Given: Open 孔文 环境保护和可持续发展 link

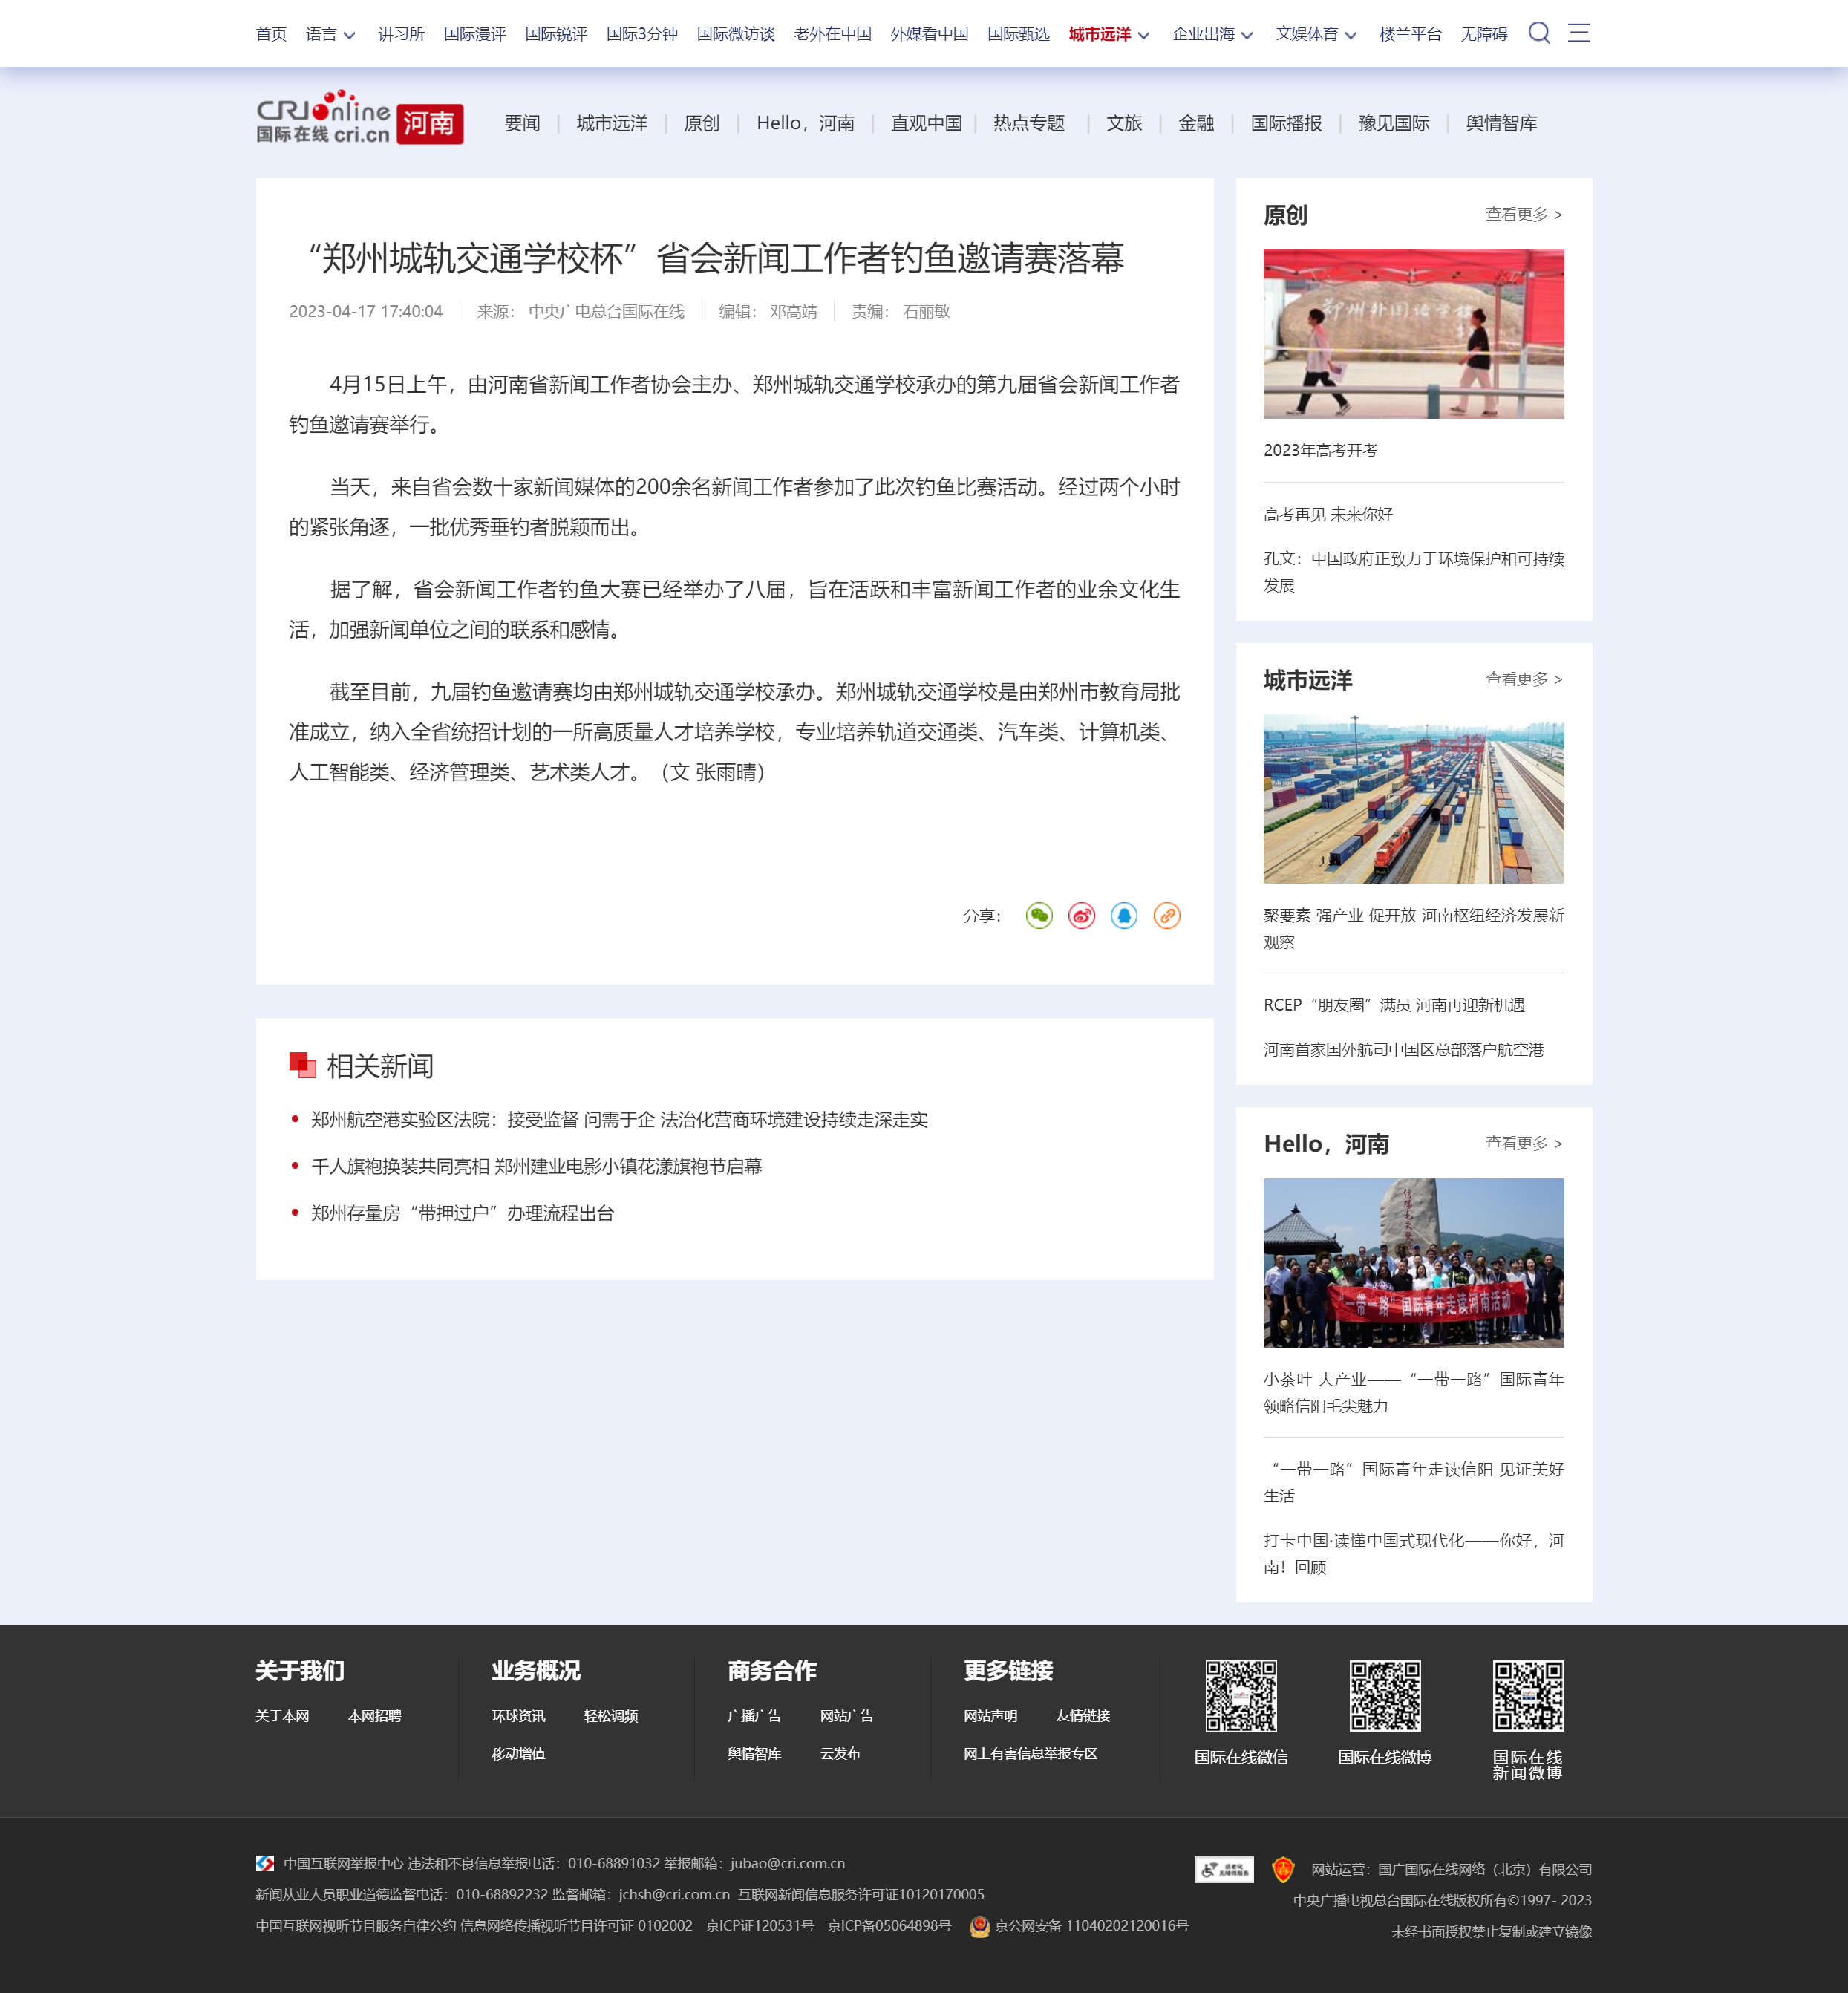Looking at the screenshot, I should (1413, 572).
